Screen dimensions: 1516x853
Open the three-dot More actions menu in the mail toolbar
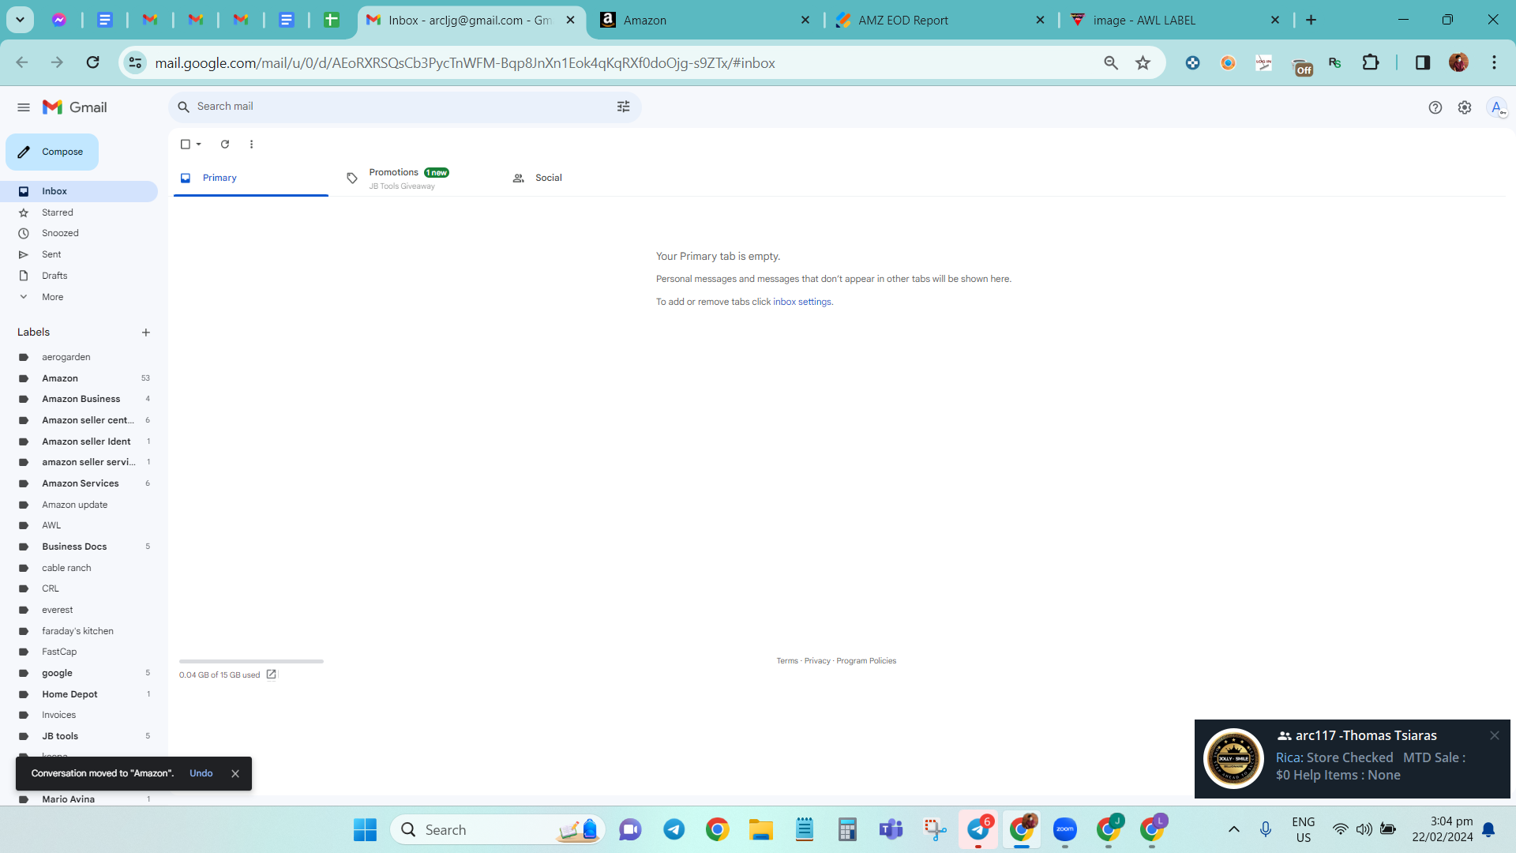pyautogui.click(x=252, y=145)
